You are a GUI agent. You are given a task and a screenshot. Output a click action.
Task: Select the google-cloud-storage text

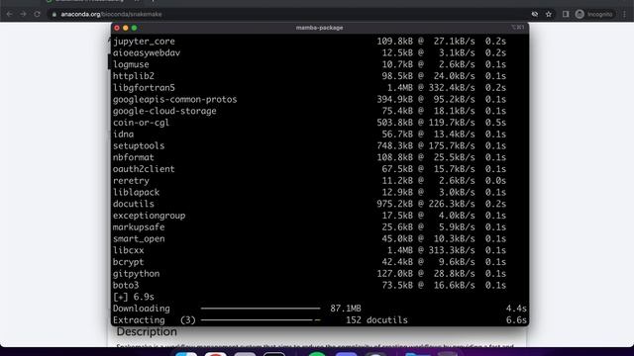coord(164,111)
